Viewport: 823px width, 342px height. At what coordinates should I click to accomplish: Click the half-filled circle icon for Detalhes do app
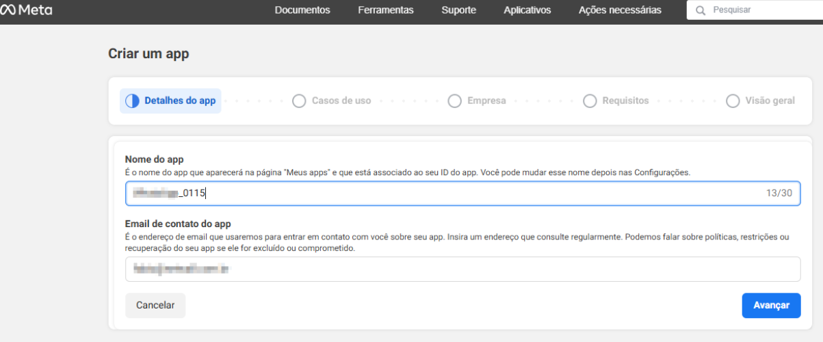pos(132,101)
